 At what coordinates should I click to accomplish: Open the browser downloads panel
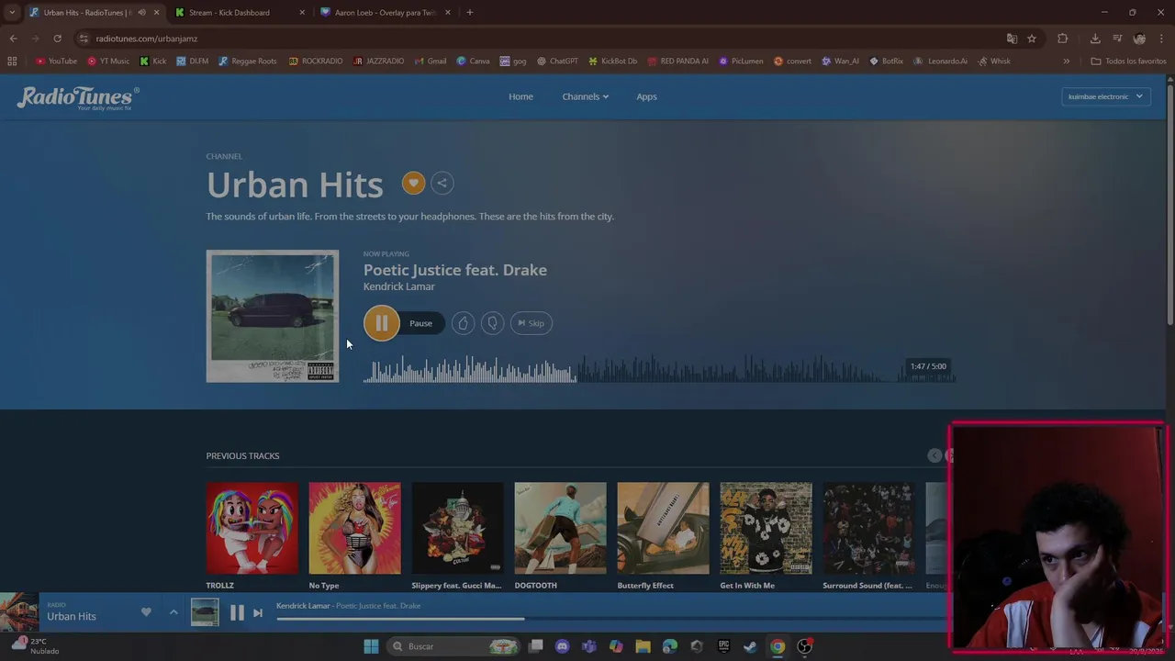click(1095, 39)
